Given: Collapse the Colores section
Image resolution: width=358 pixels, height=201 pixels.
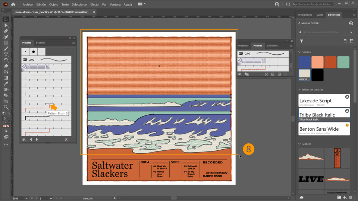Looking at the screenshot, I should tap(299, 52).
